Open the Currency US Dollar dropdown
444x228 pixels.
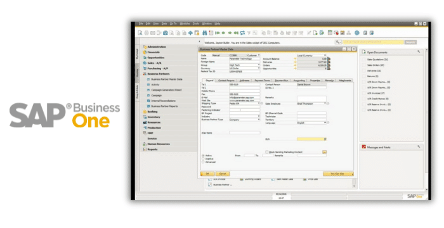pyautogui.click(x=259, y=68)
